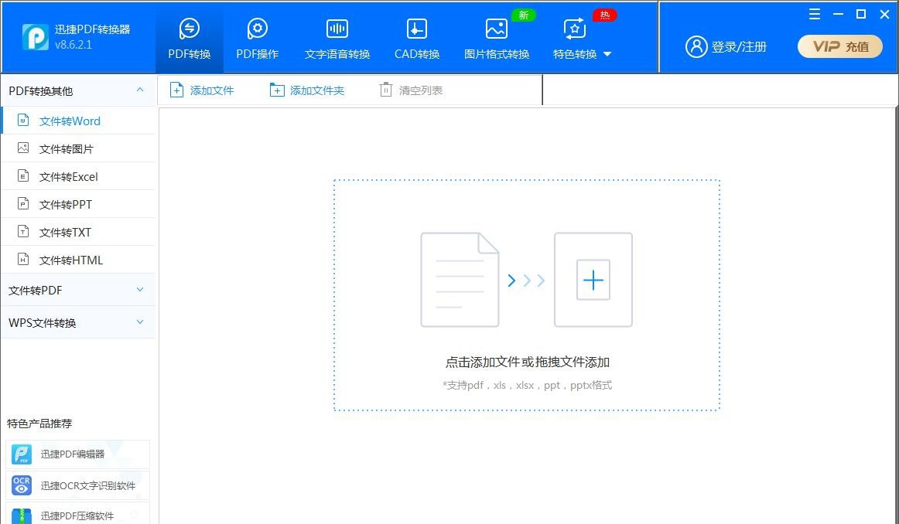
Task: Click the 点击添加文件或拖拽文件添加 text
Action: tap(528, 362)
